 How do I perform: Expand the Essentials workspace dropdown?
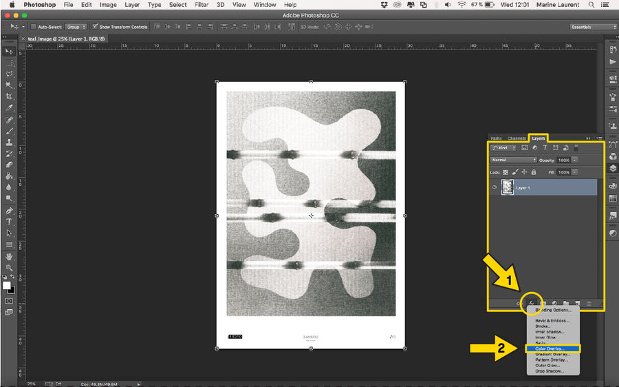point(593,27)
